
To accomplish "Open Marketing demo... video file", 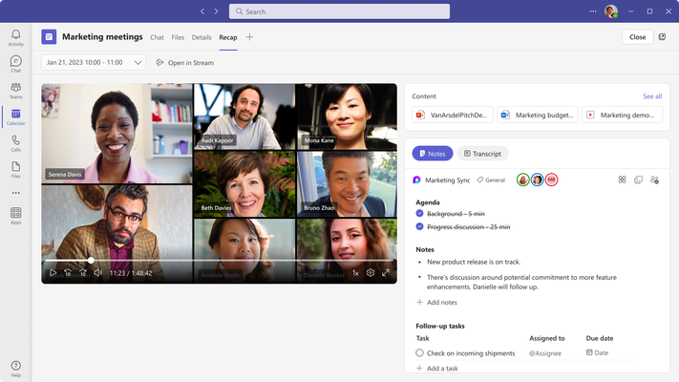I will click(x=623, y=115).
